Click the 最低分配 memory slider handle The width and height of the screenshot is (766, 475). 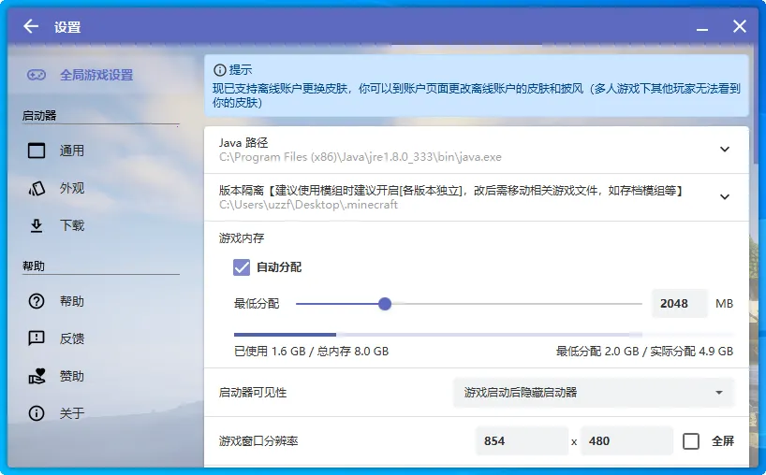point(385,304)
